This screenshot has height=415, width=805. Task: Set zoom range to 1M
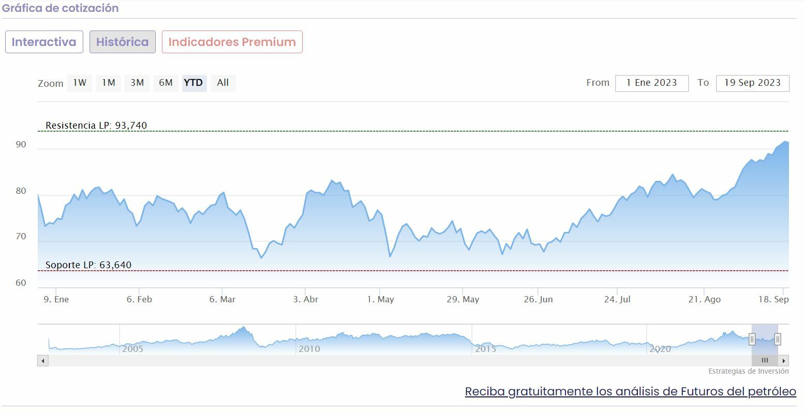[x=108, y=83]
